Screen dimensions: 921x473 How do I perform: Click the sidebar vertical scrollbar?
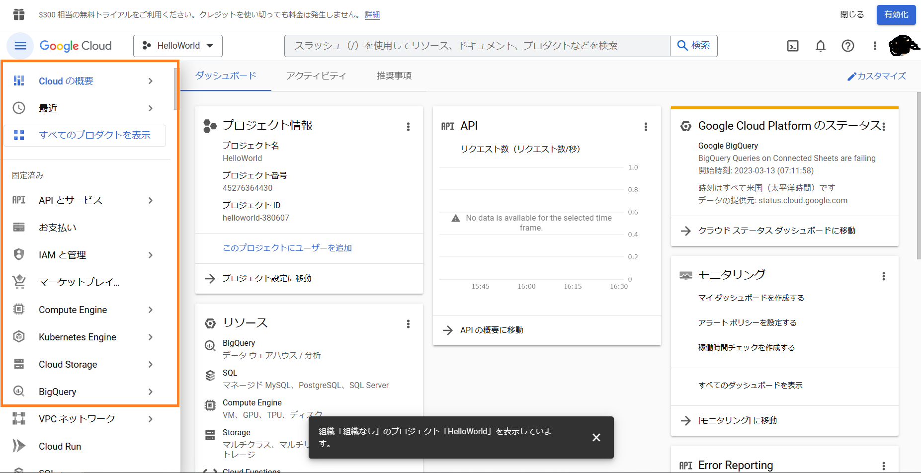pyautogui.click(x=175, y=88)
